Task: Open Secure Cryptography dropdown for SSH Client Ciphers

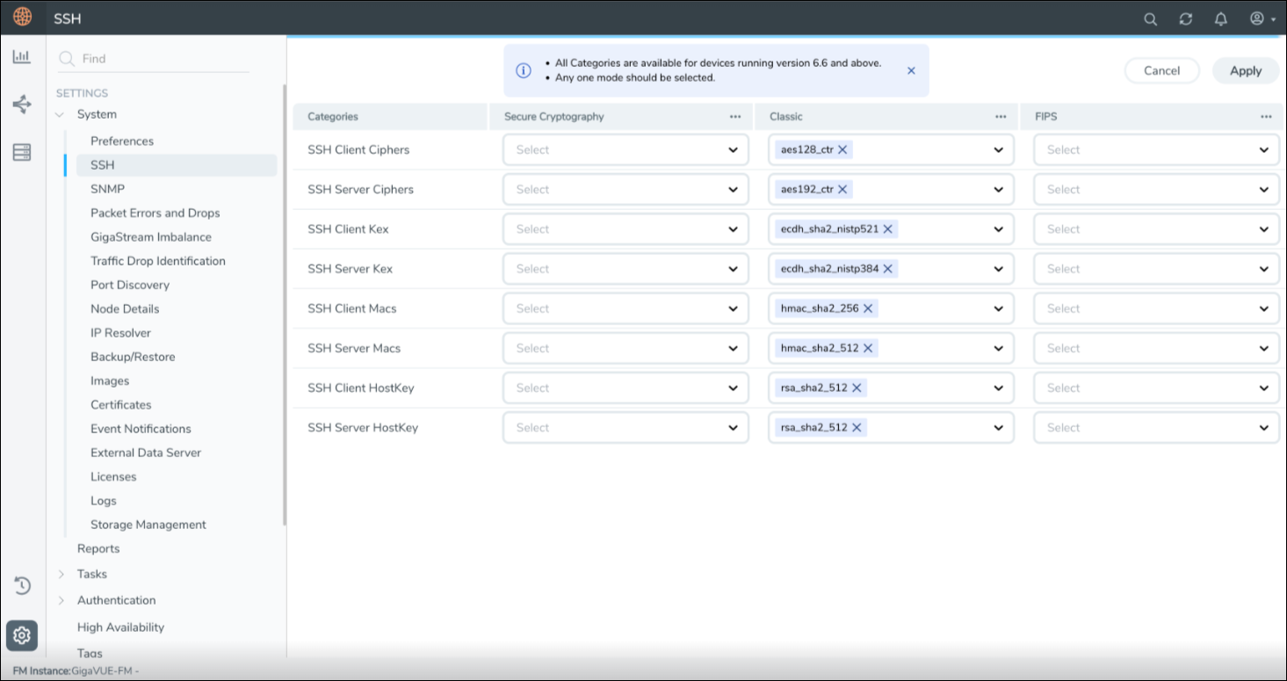Action: pos(625,150)
